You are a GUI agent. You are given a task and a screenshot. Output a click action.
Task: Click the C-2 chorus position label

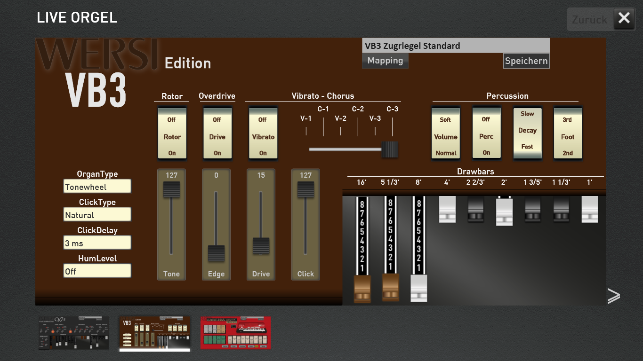pos(358,109)
